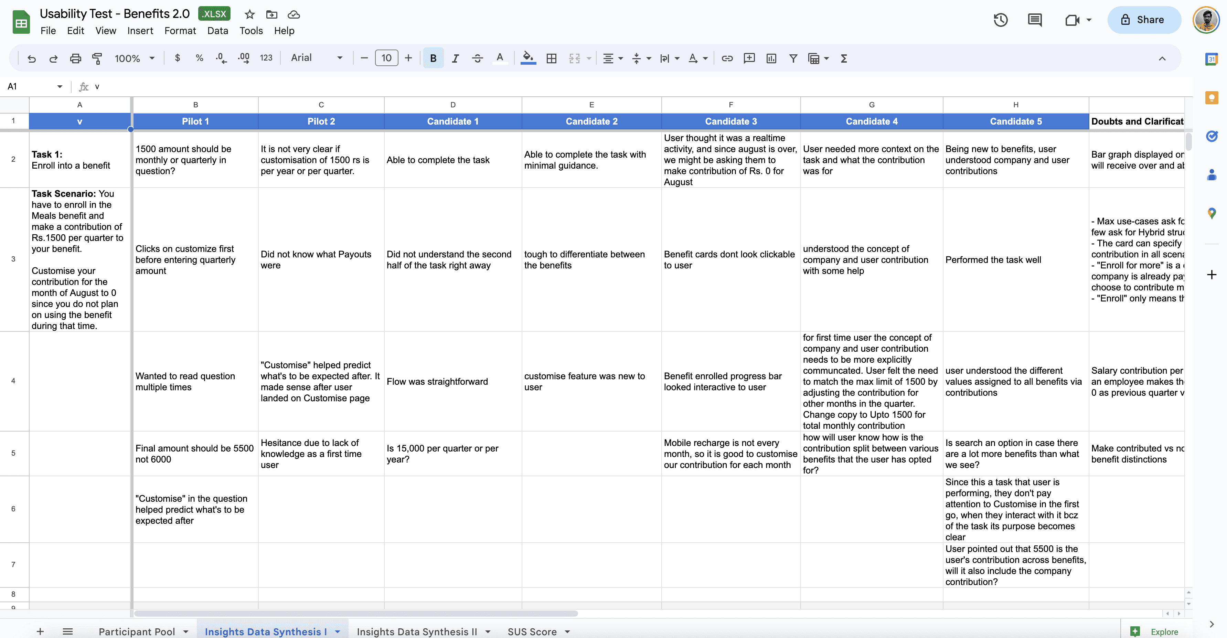The width and height of the screenshot is (1227, 638).
Task: Open Participant Pool tab dropdown arrow
Action: (186, 631)
